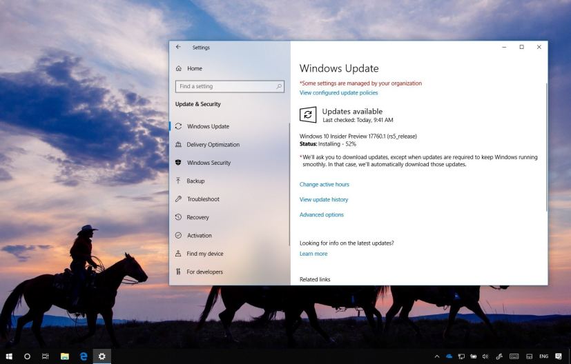Open the touch keyboard tray icon
Image resolution: width=571 pixels, height=364 pixels.
(514, 356)
